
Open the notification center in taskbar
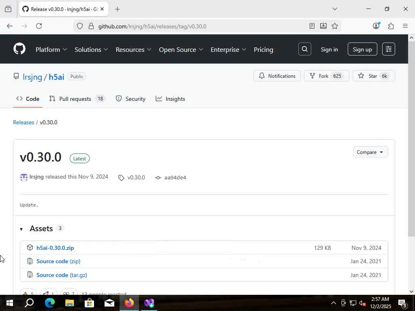[x=402, y=303]
